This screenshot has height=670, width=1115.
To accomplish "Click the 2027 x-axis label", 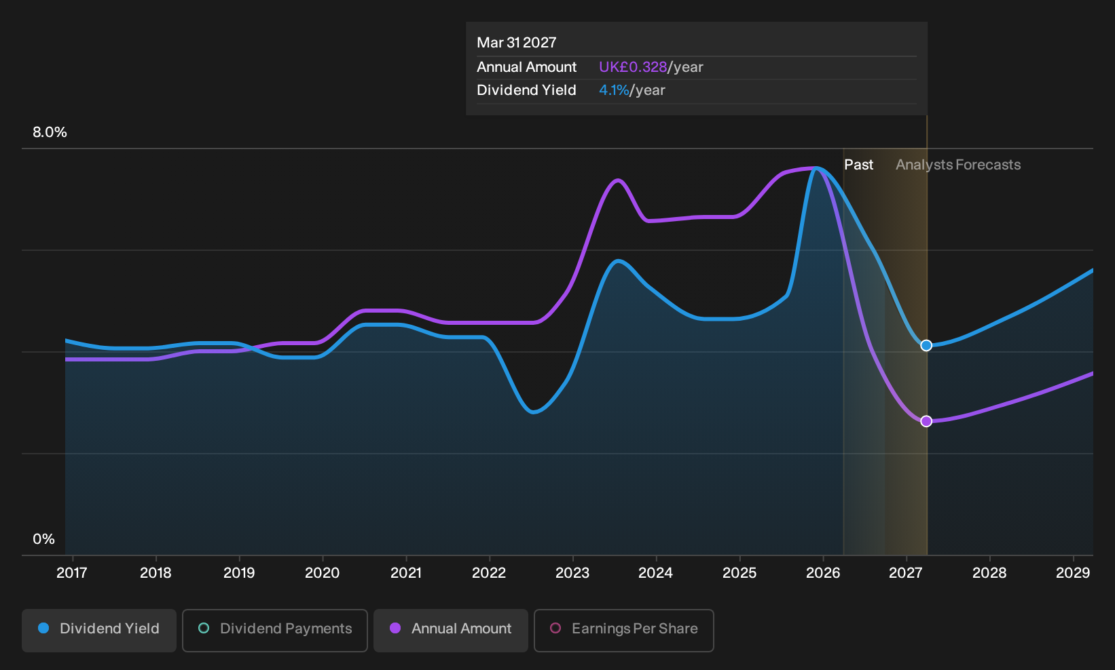I will click(906, 573).
